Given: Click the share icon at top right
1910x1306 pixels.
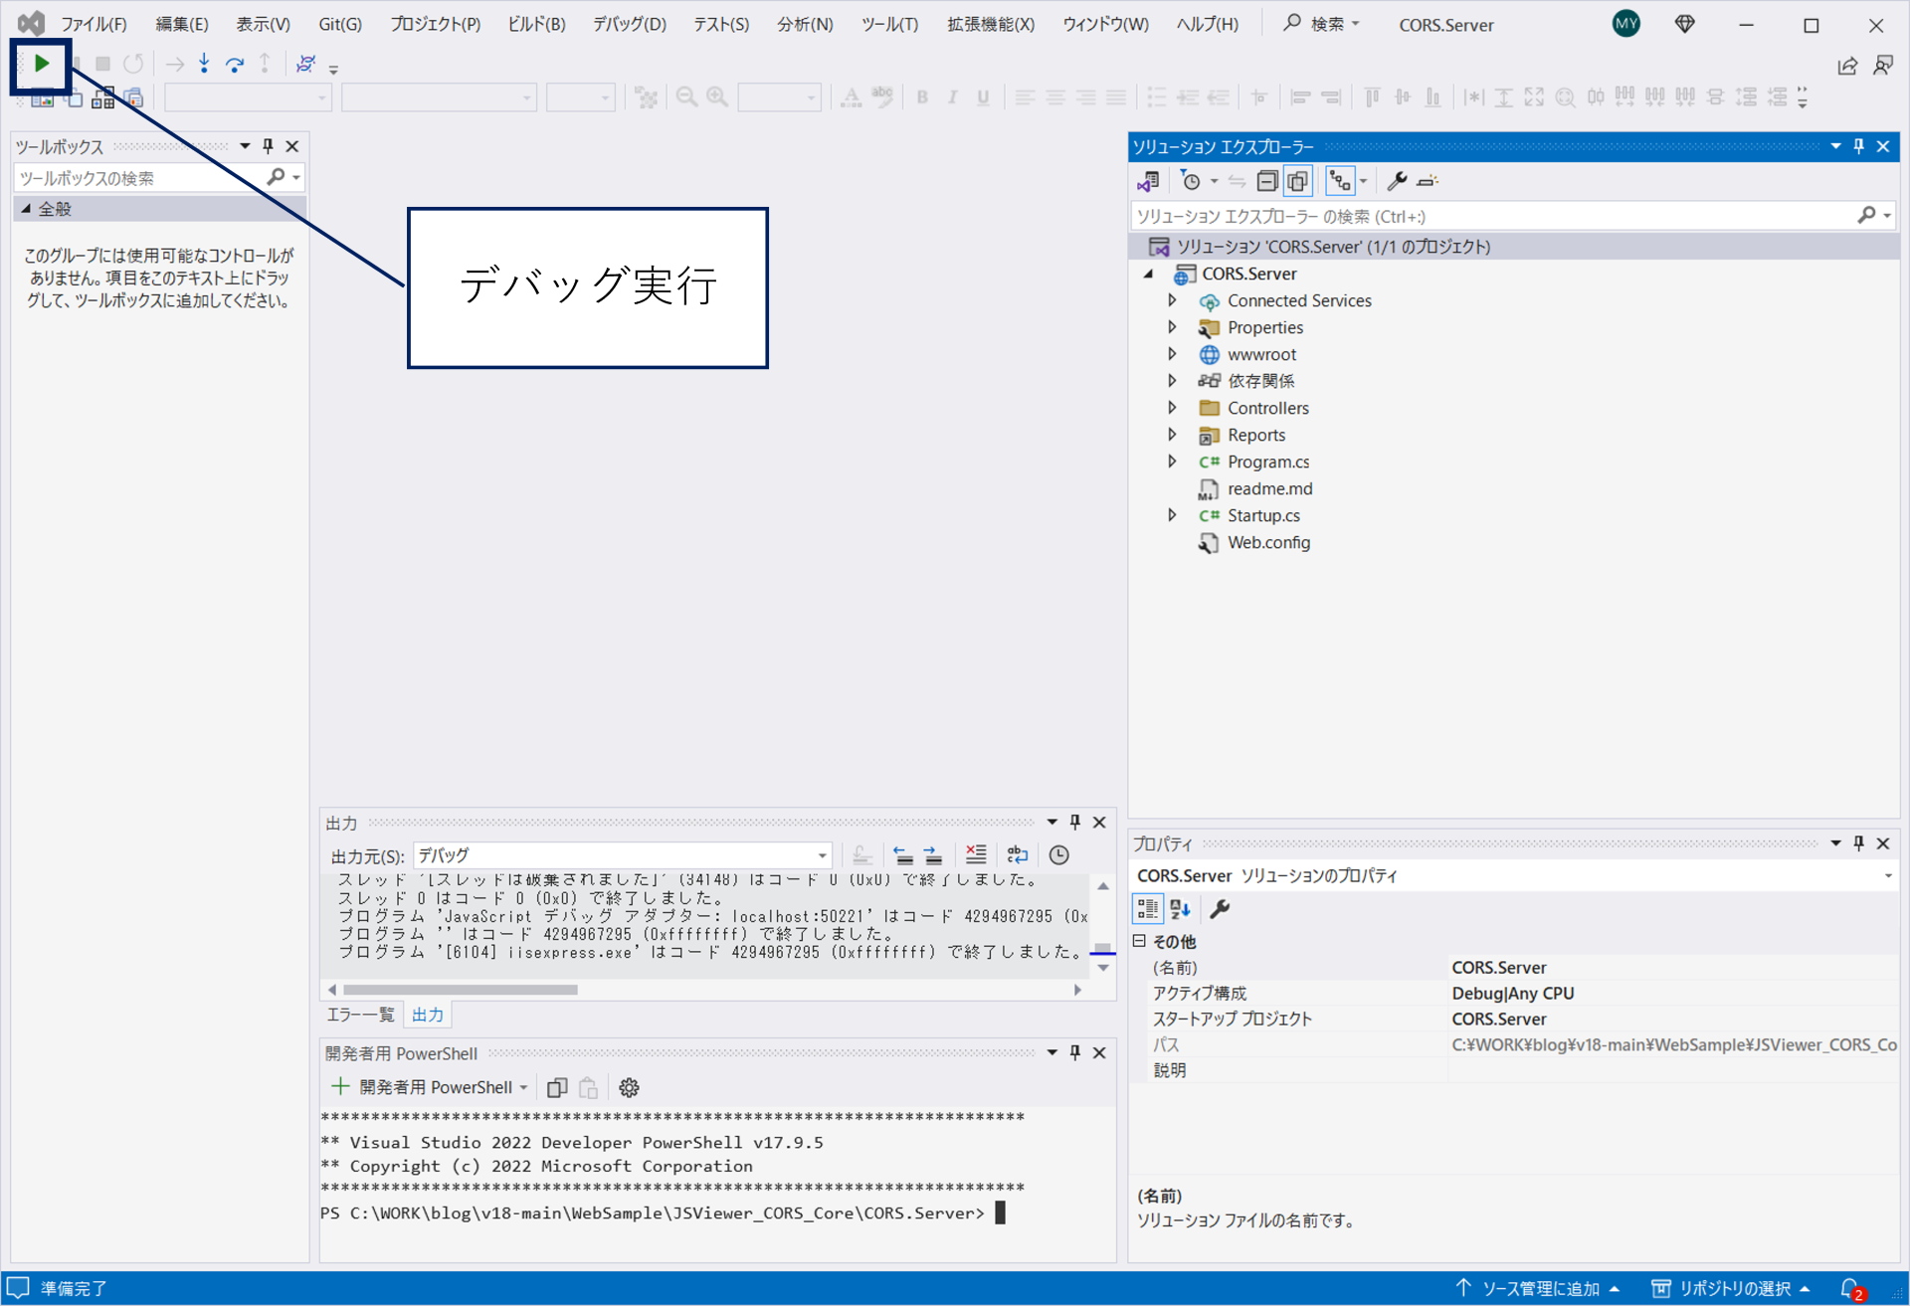Looking at the screenshot, I should click(x=1847, y=66).
